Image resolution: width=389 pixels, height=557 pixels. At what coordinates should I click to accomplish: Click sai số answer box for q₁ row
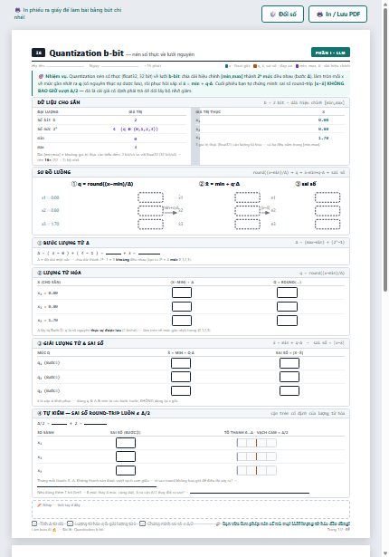pos(289,363)
